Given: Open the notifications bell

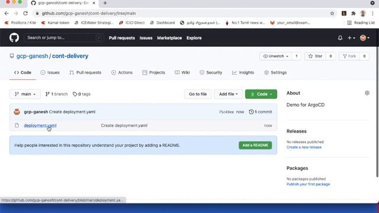Looking at the screenshot, I should 340,38.
